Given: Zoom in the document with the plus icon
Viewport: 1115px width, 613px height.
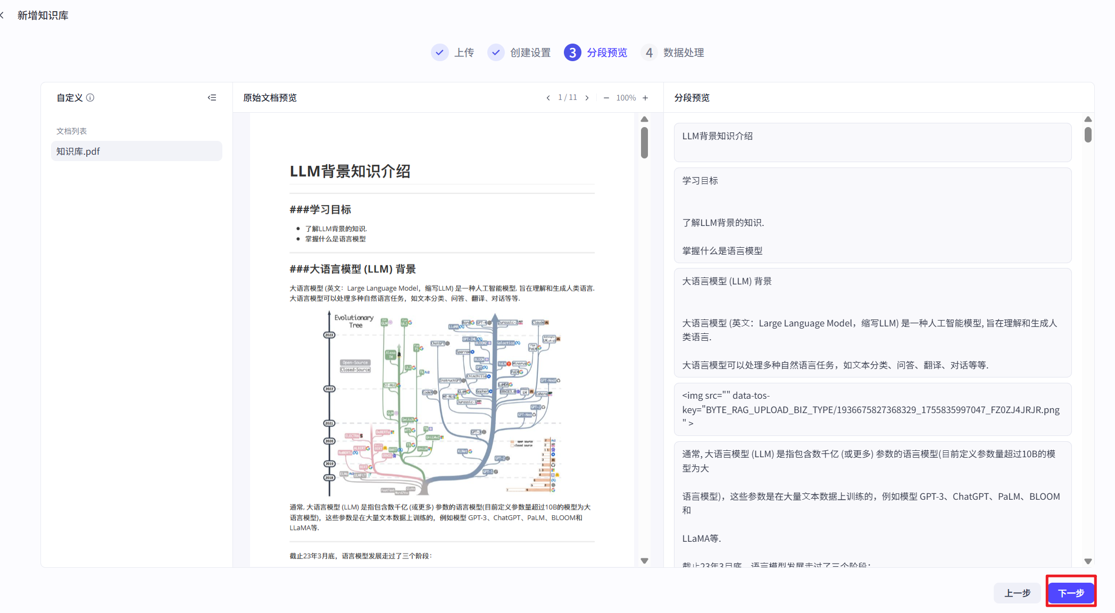Looking at the screenshot, I should pyautogui.click(x=645, y=98).
